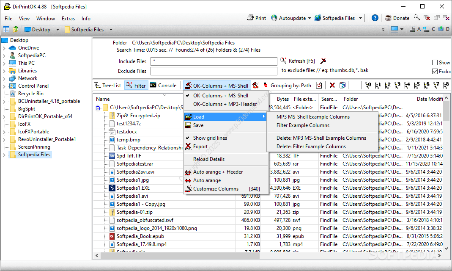Click the red X icon in filter toolbar

coord(332,86)
